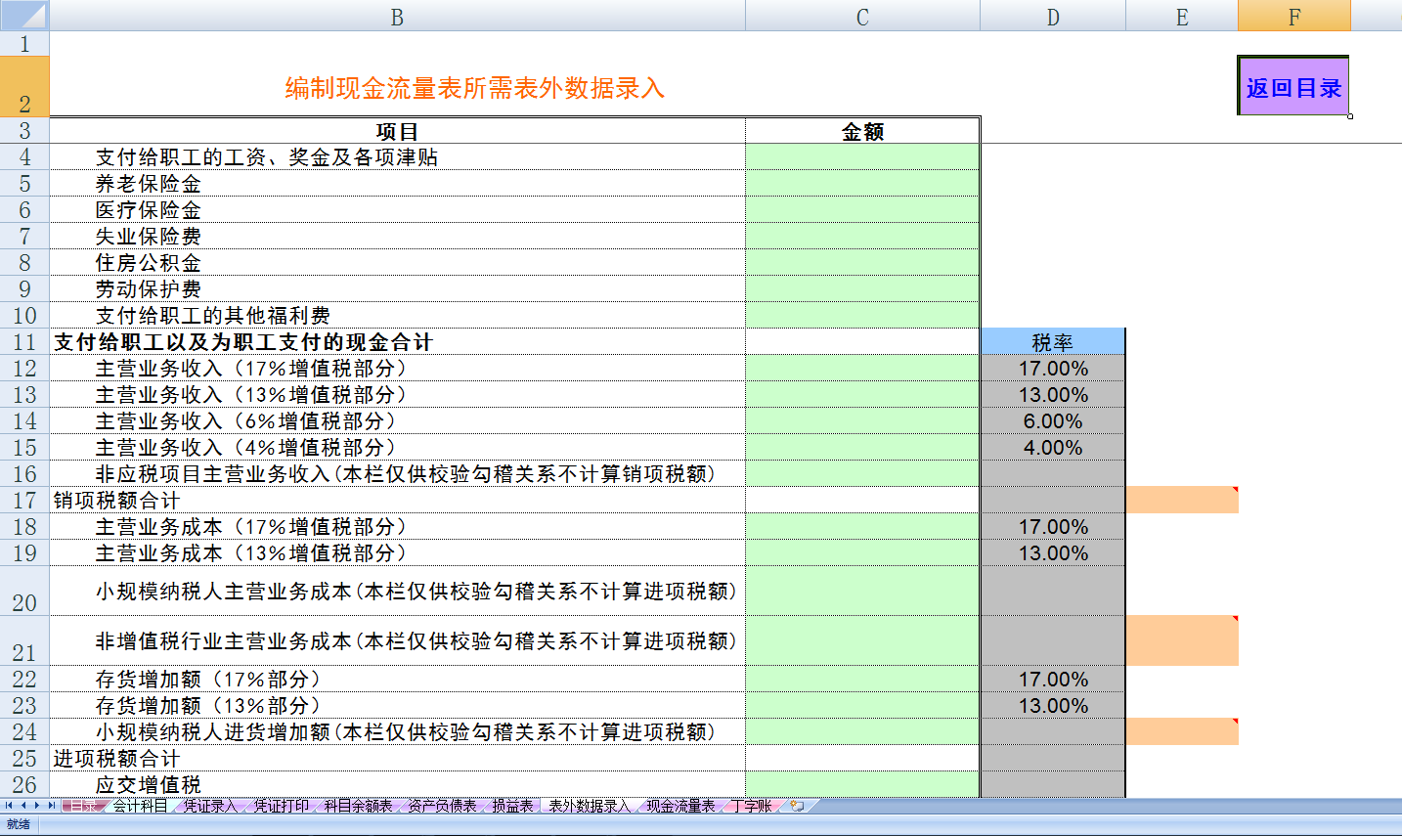Click amount cell for 住房公积金
1402x836 pixels.
tap(862, 263)
